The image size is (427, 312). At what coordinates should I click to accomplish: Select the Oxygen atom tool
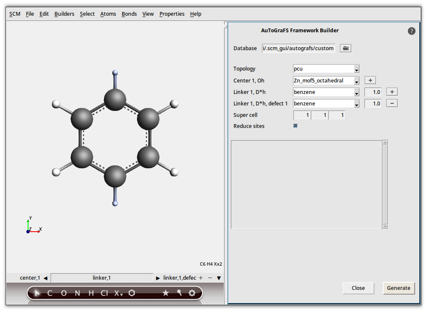(x=64, y=293)
